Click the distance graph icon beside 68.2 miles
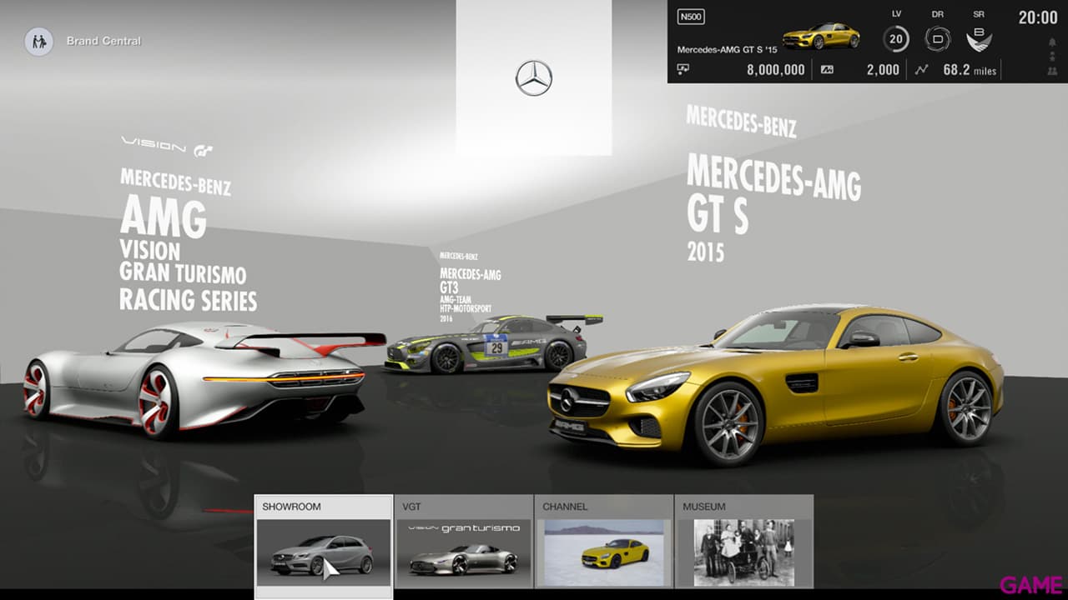Image resolution: width=1068 pixels, height=600 pixels. (x=921, y=70)
